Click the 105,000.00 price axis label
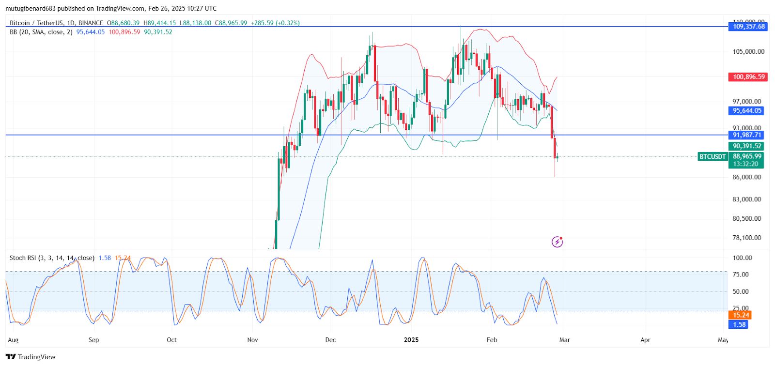Image resolution: width=775 pixels, height=366 pixels. (748, 52)
